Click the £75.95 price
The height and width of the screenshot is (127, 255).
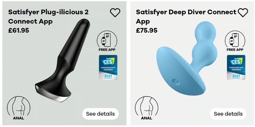pyautogui.click(x=147, y=31)
